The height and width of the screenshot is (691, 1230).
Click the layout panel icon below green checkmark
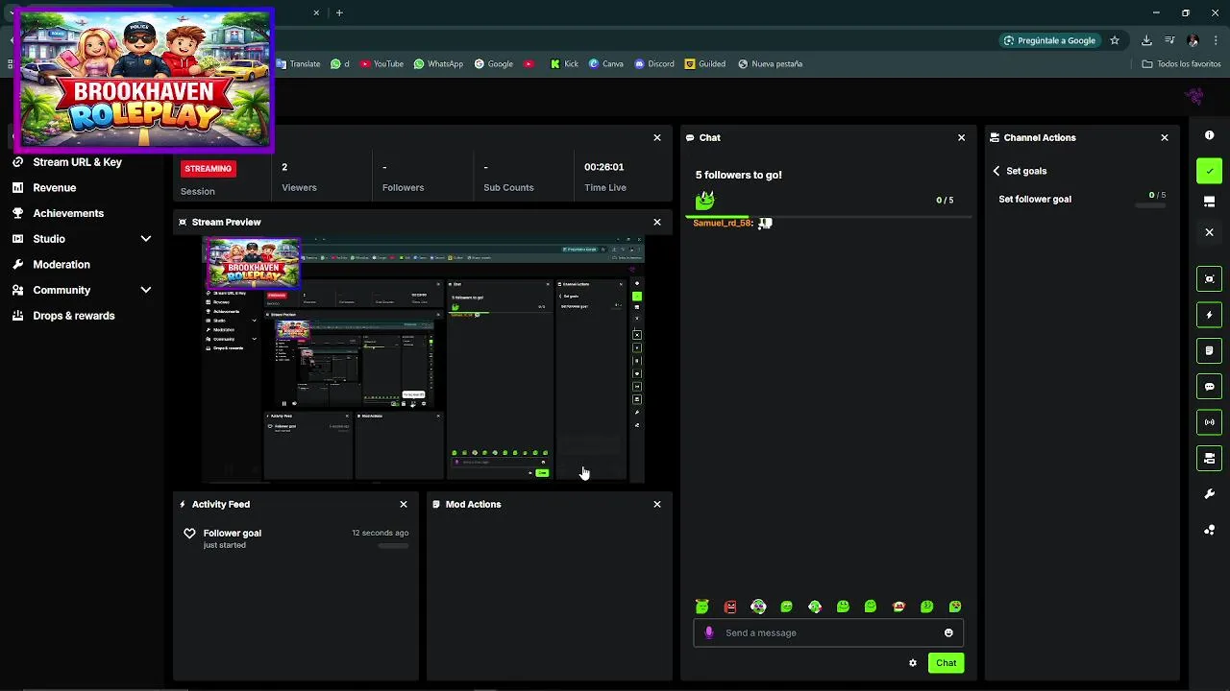1209,202
